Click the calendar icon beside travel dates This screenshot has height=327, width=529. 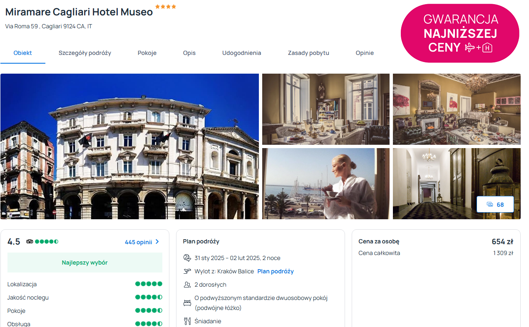click(x=187, y=258)
